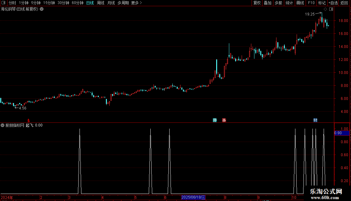Click 返回 to go back
Screen dimensions: 351x201
(344, 3)
